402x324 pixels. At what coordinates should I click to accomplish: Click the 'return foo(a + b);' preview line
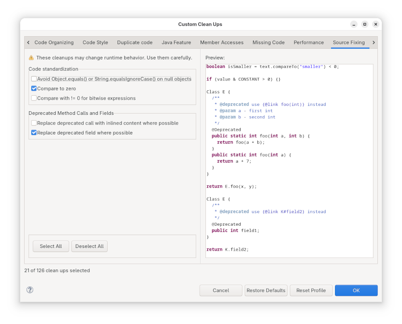(x=241, y=142)
